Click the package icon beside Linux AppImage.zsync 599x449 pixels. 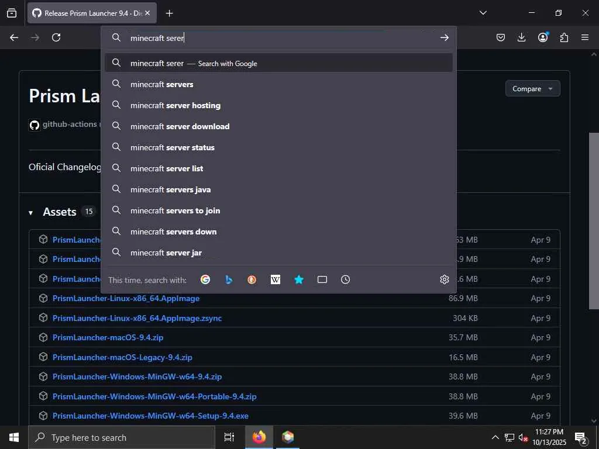[43, 317]
